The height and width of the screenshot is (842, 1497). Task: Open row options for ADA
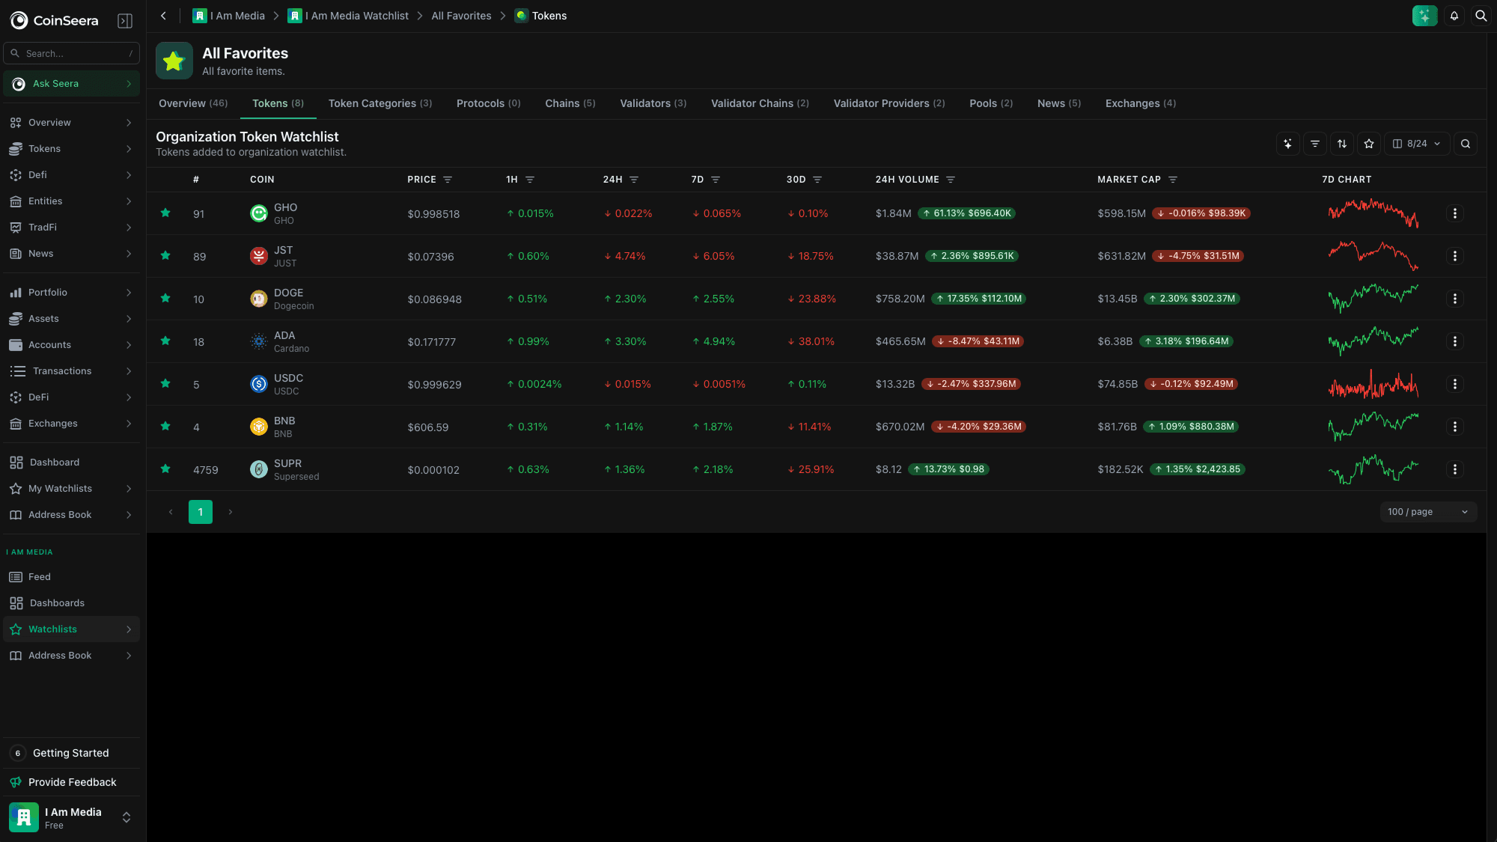[x=1454, y=341]
